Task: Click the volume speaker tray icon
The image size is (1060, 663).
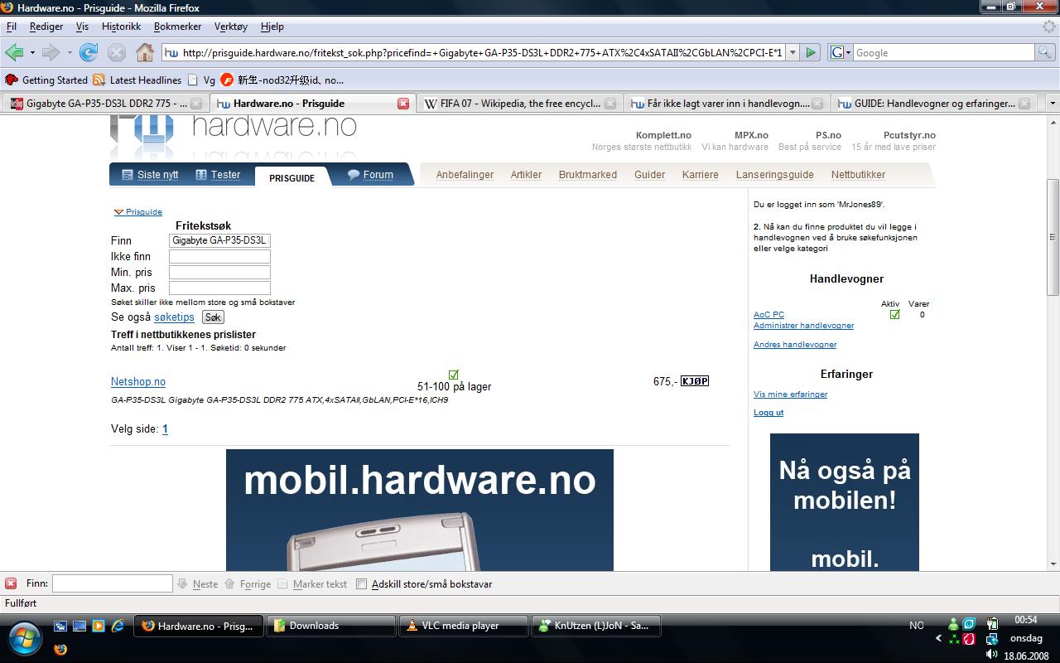Action: point(992,655)
